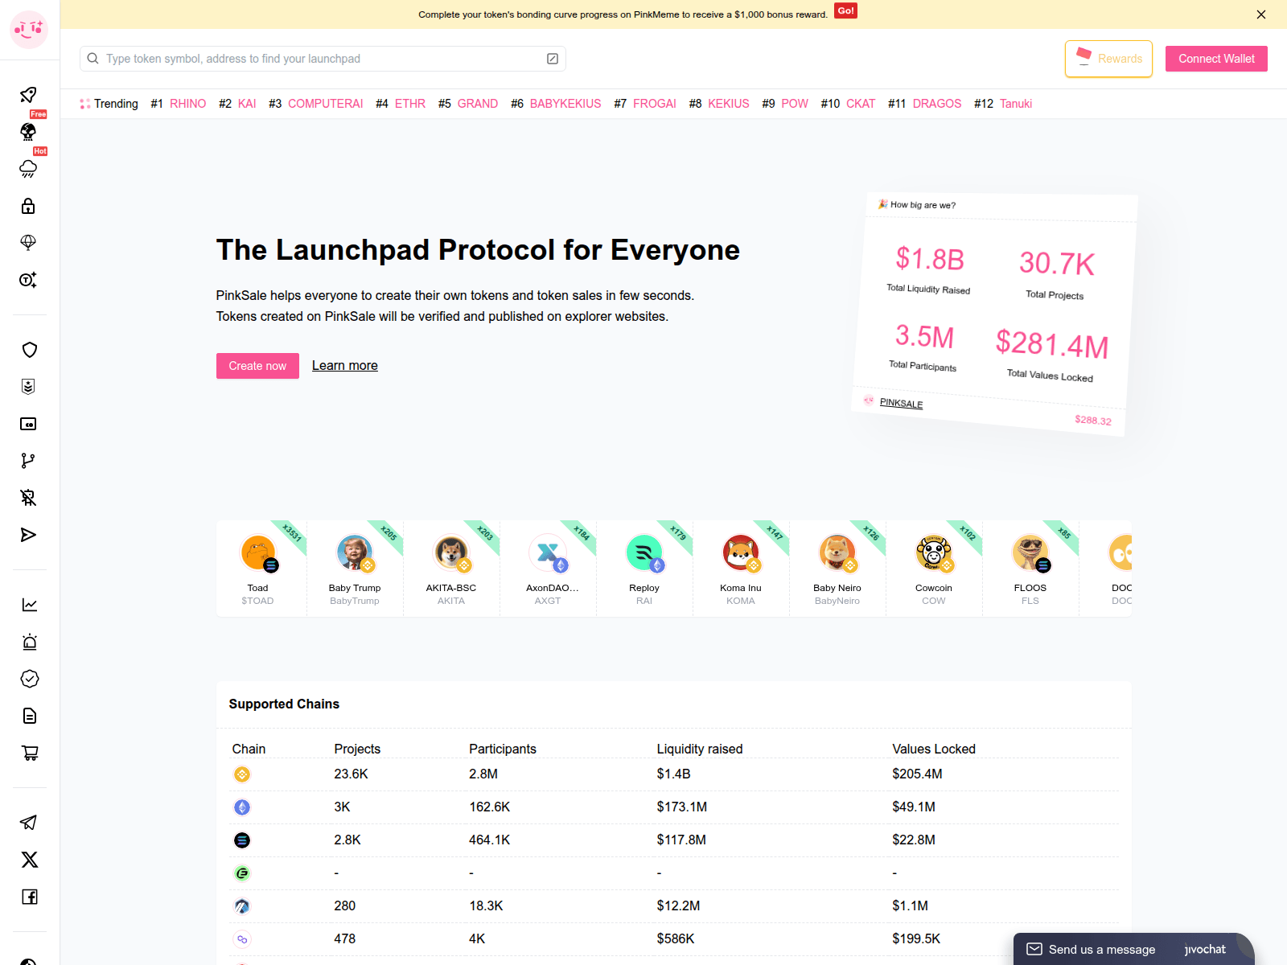Open the Reploy RAI token card
This screenshot has width=1287, height=965.
[644, 569]
